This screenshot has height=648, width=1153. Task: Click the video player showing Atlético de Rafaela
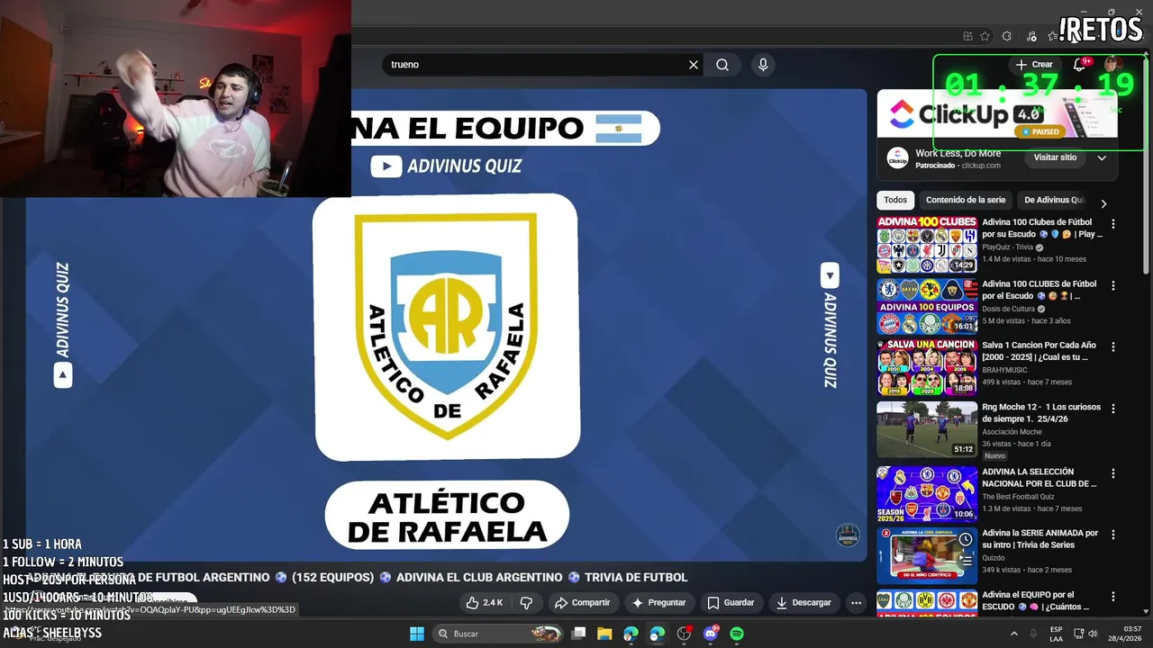pos(447,326)
